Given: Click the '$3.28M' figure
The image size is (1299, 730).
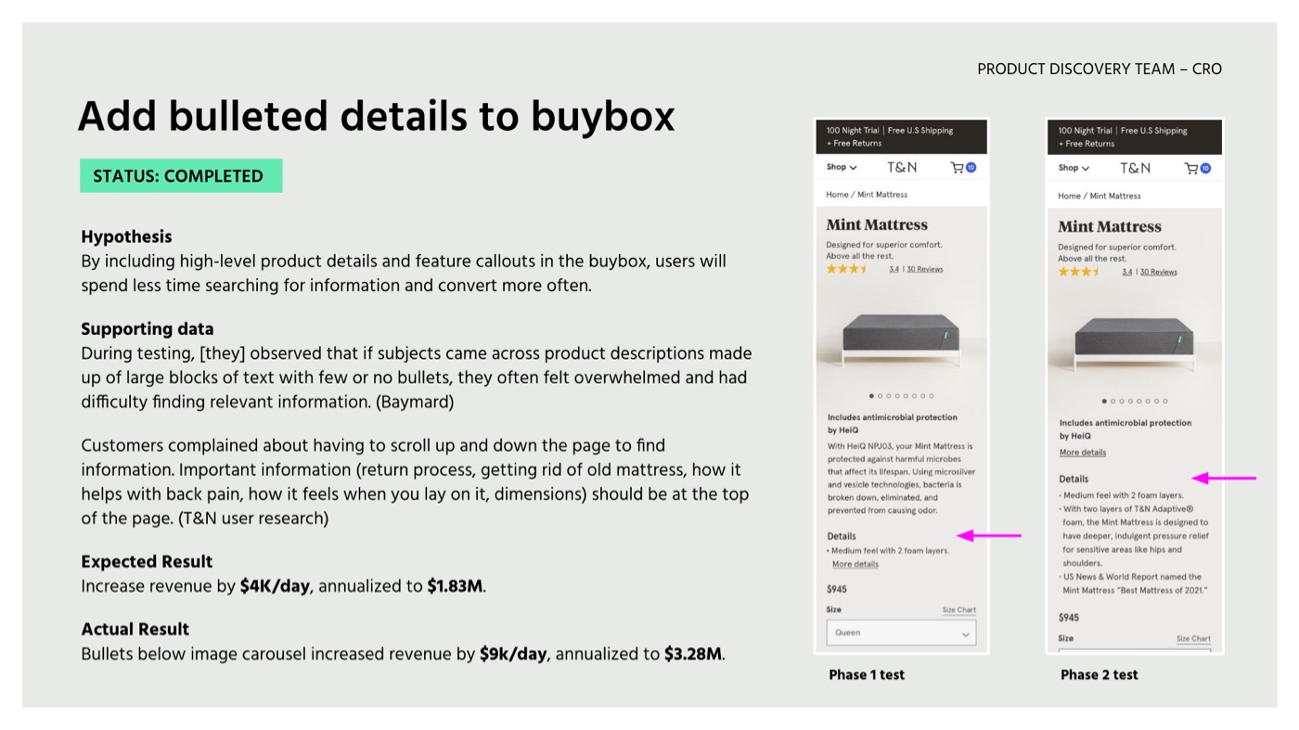Looking at the screenshot, I should pos(693,654).
